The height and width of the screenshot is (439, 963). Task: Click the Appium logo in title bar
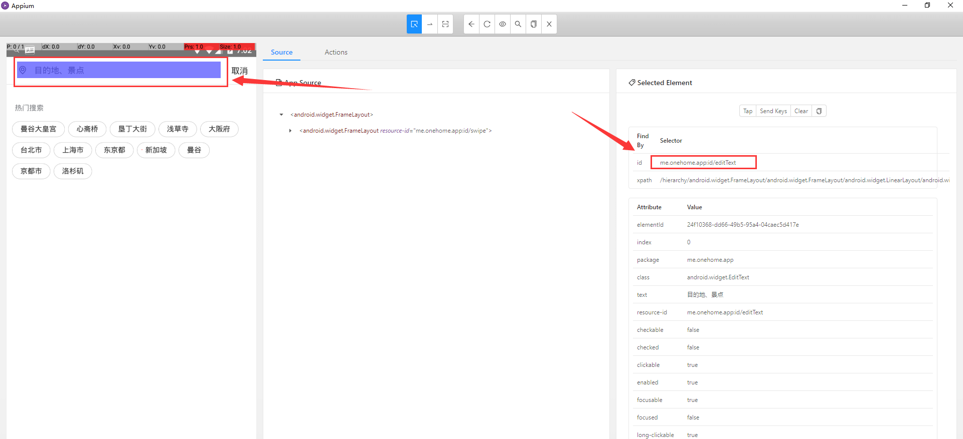point(5,6)
